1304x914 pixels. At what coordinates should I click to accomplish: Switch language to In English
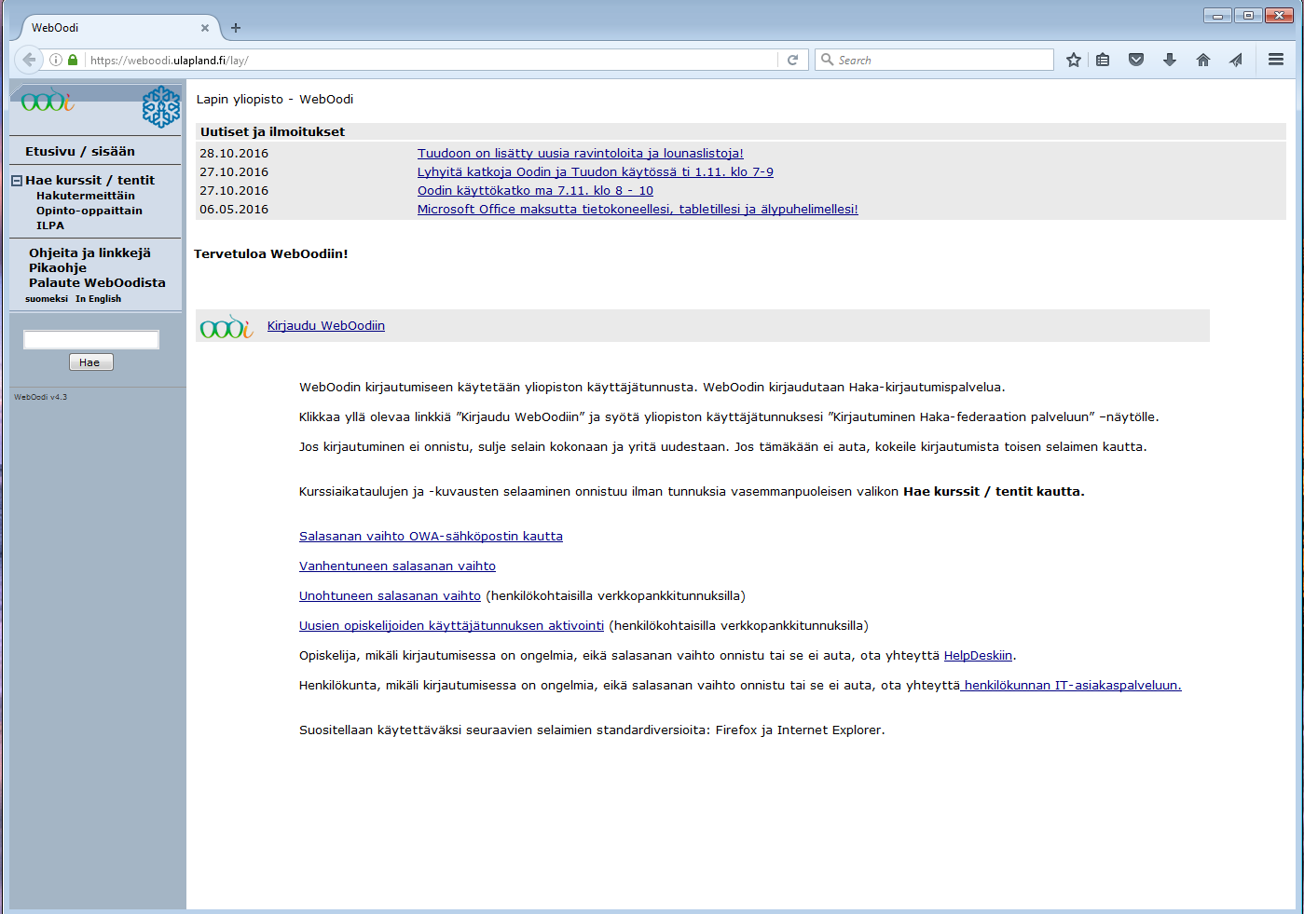tap(98, 299)
